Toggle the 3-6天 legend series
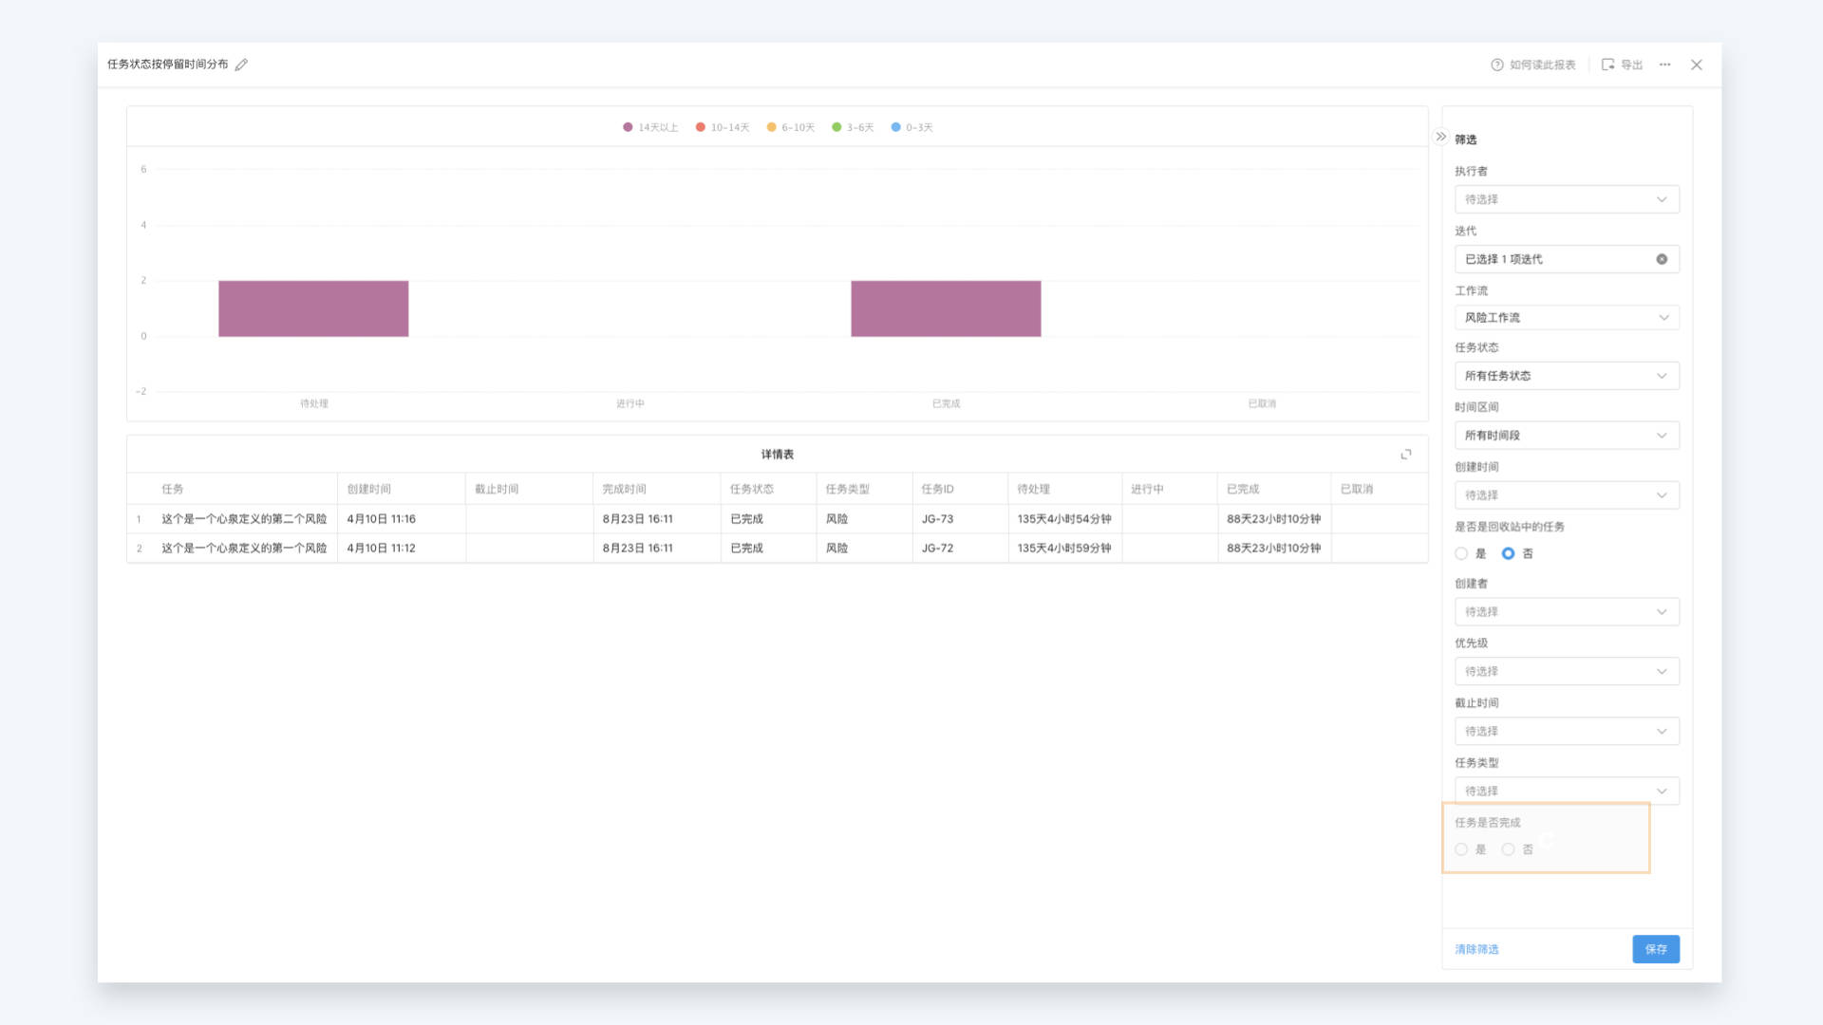1823x1025 pixels. tap(853, 127)
